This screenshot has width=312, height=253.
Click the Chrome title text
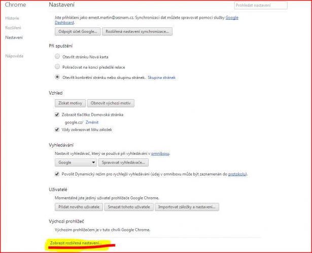point(15,5)
